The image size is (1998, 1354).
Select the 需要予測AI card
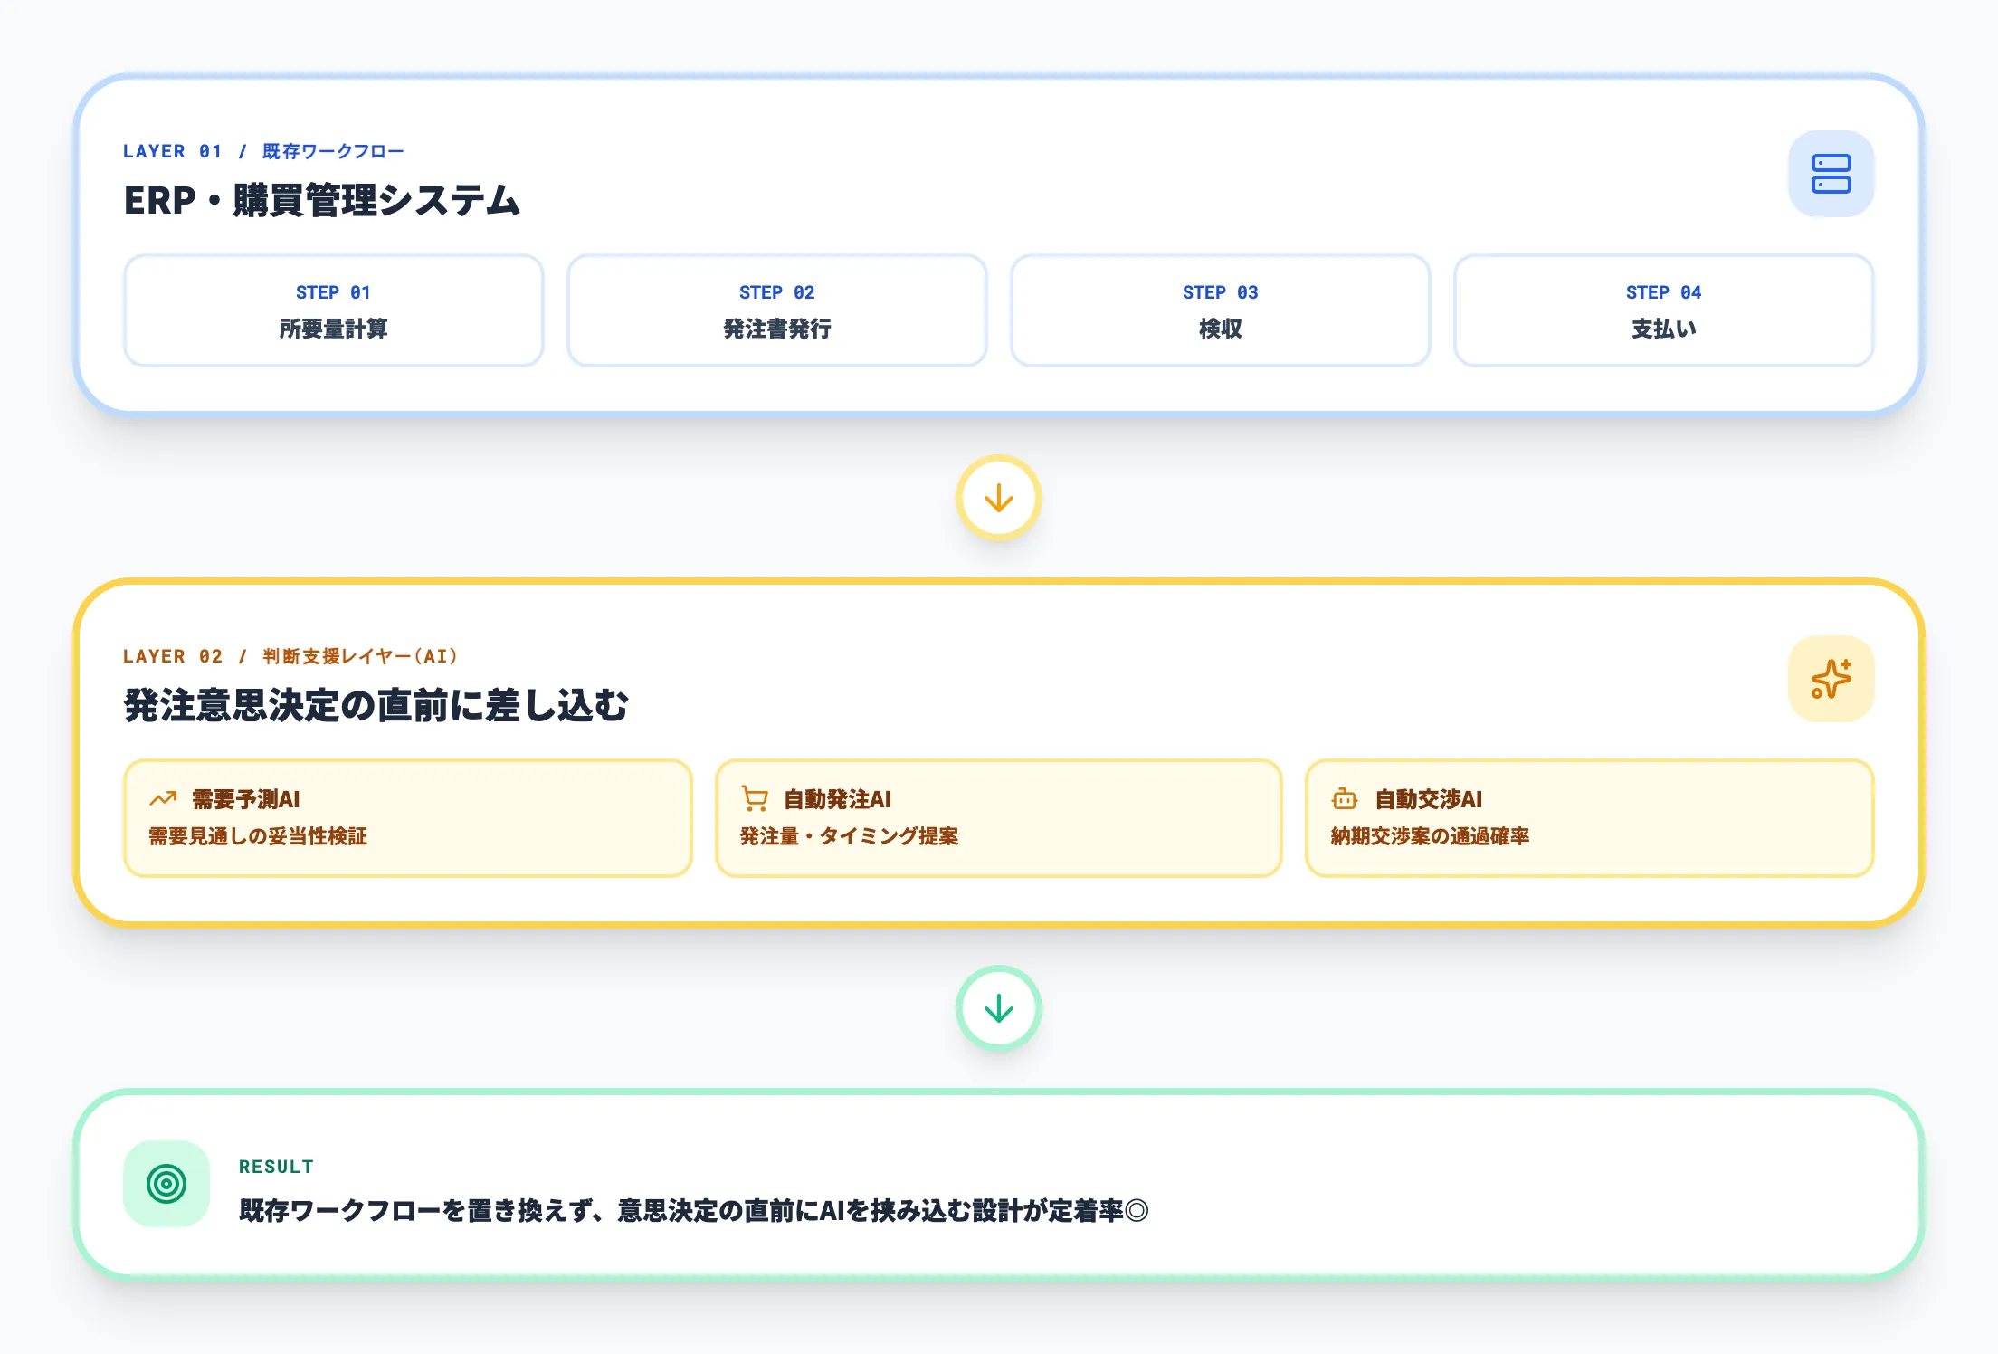coord(409,815)
